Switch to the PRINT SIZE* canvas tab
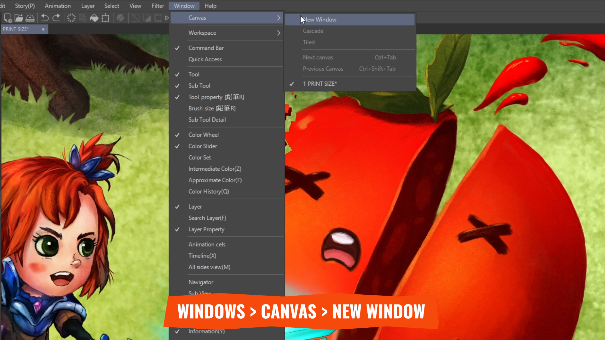605x340 pixels. pyautogui.click(x=24, y=29)
